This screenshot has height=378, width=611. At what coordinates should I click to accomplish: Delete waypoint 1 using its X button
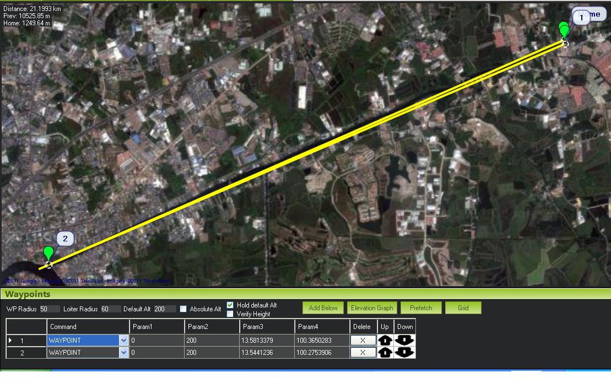tap(363, 341)
